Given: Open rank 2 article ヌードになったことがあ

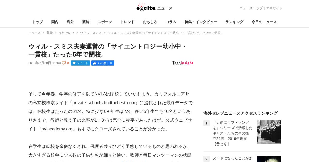Looking at the screenshot, I should point(233,158).
